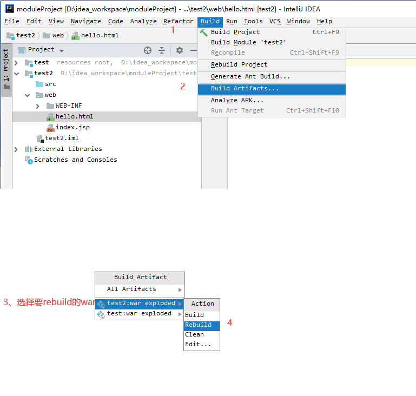Click the Scratches and Consoles icon
The height and width of the screenshot is (396, 416).
[x=29, y=160]
